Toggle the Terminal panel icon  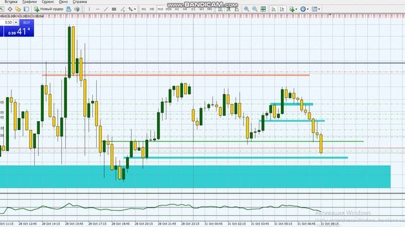coord(27,9)
